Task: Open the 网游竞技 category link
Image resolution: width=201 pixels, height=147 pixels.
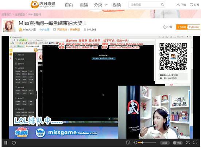Action: [x=62, y=29]
